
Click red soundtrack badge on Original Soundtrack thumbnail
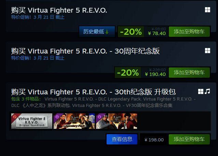tap(14, 116)
